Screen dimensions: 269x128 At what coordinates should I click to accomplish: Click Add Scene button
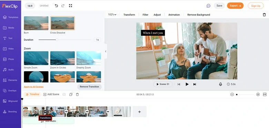[51, 94]
